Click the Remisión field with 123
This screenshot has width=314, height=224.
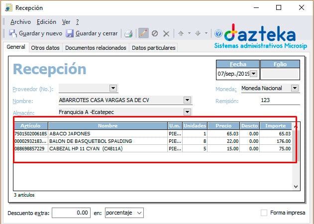280,100
